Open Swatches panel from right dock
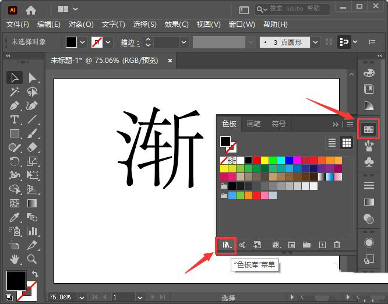This screenshot has width=388, height=304. click(x=368, y=128)
